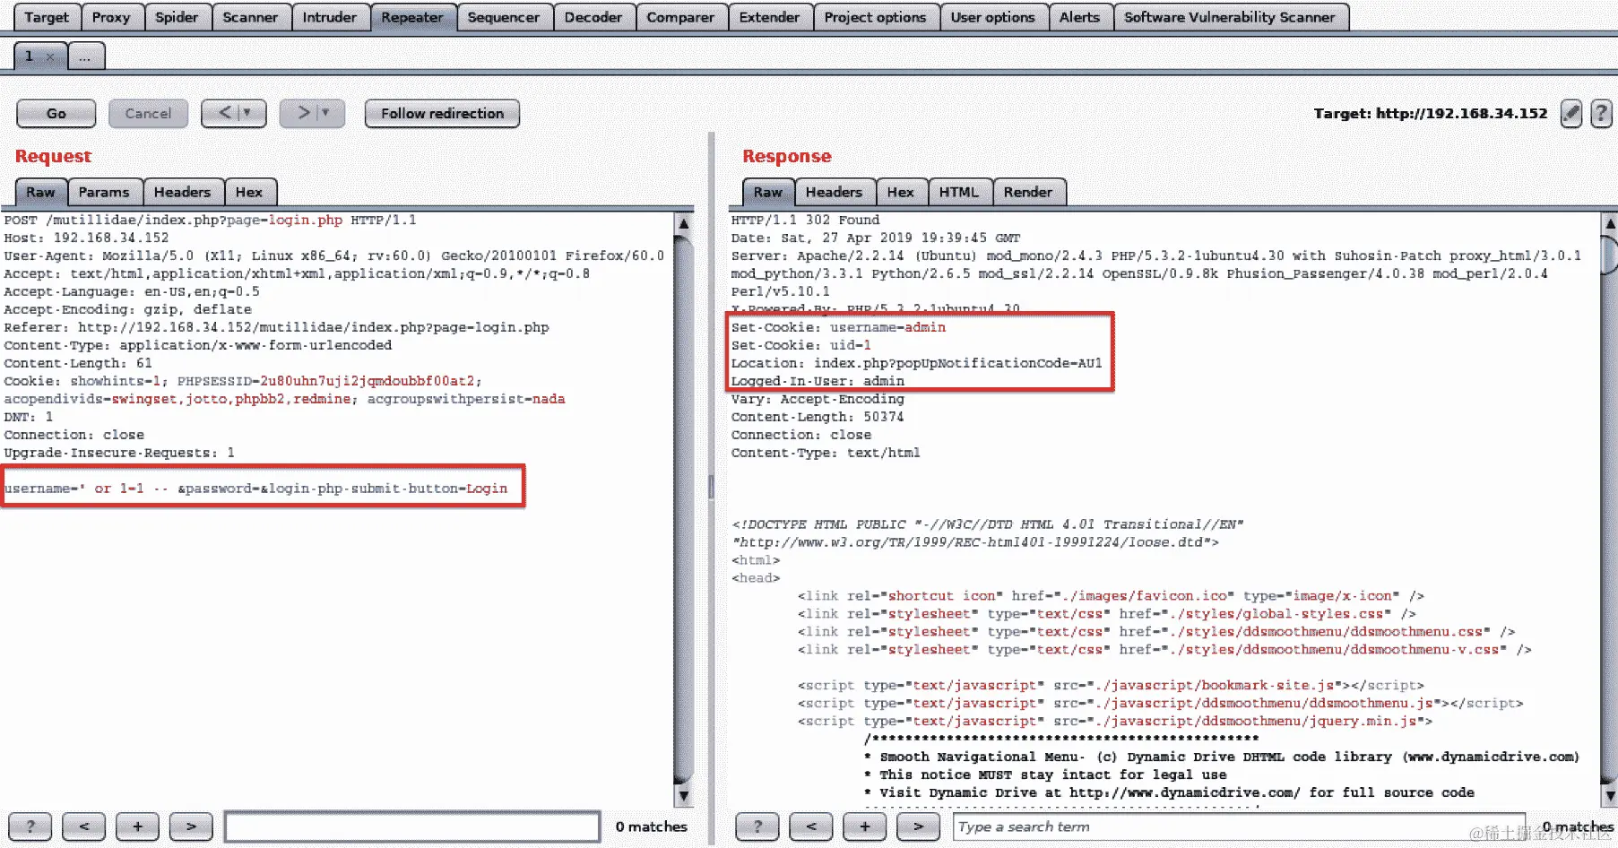Add new Repeater tab via ellipsis
Viewport: 1618px width, 848px height.
(85, 56)
